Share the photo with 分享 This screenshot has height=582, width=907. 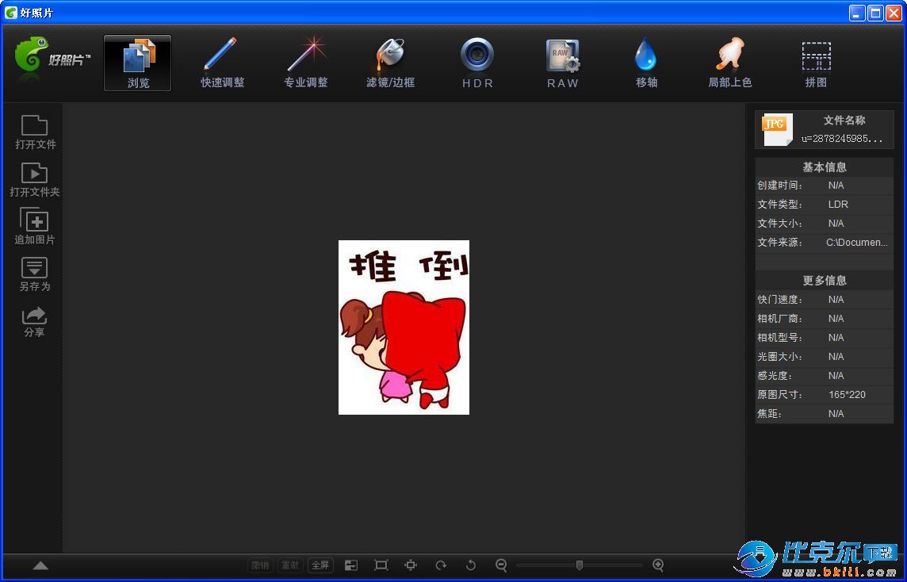pos(35,321)
